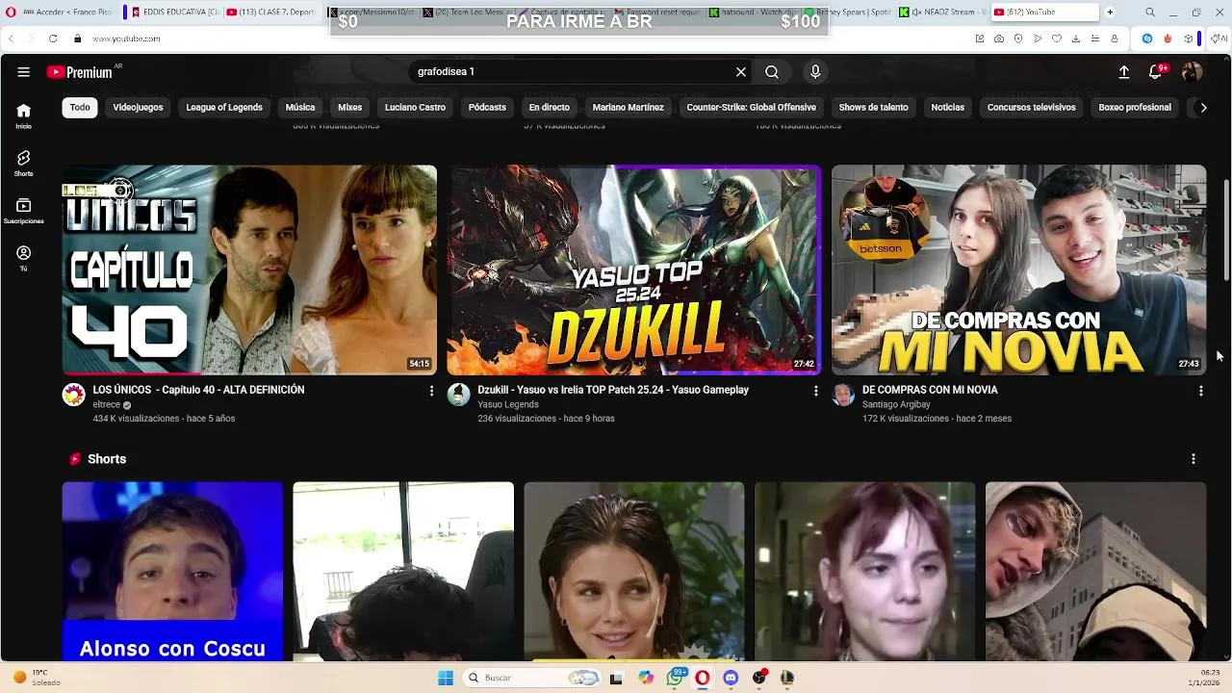Filter by En directo chip
1232x693 pixels.
(550, 108)
